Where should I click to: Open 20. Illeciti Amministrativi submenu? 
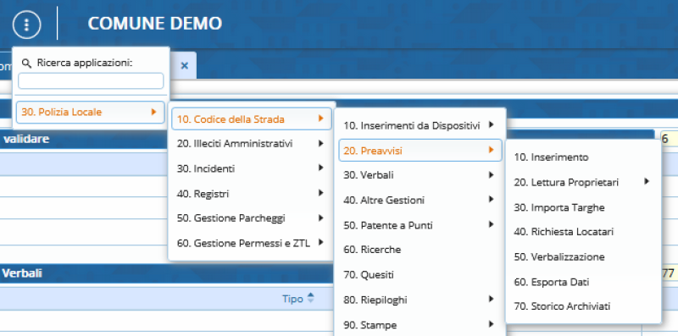coord(251,143)
